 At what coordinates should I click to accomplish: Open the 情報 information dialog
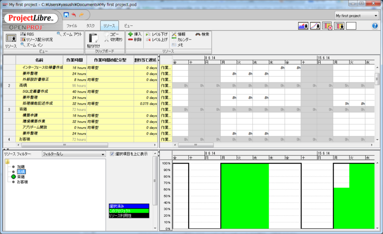[x=179, y=34]
